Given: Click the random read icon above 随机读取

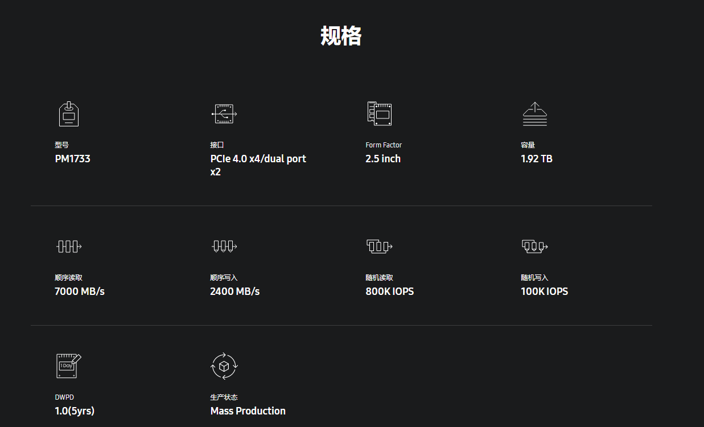Looking at the screenshot, I should click(x=380, y=247).
